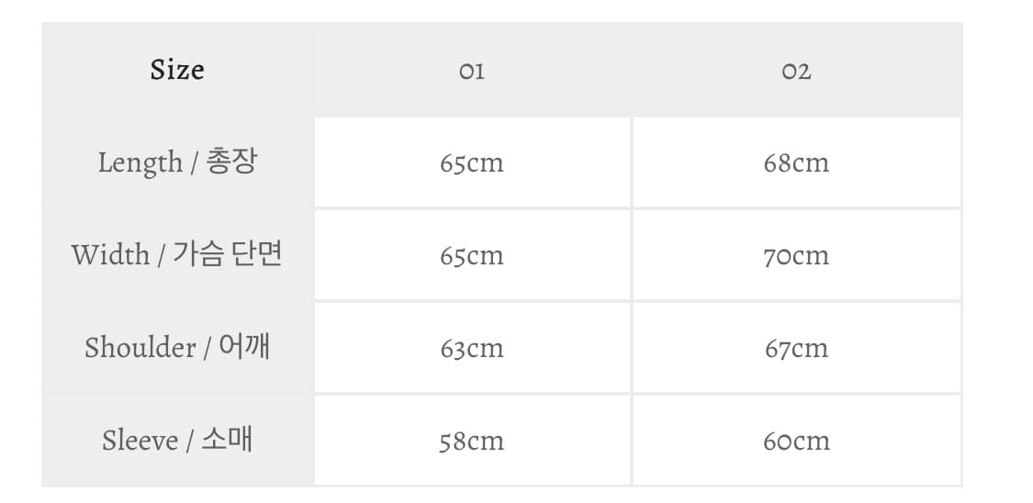Click the word Width in the row label

(x=110, y=254)
